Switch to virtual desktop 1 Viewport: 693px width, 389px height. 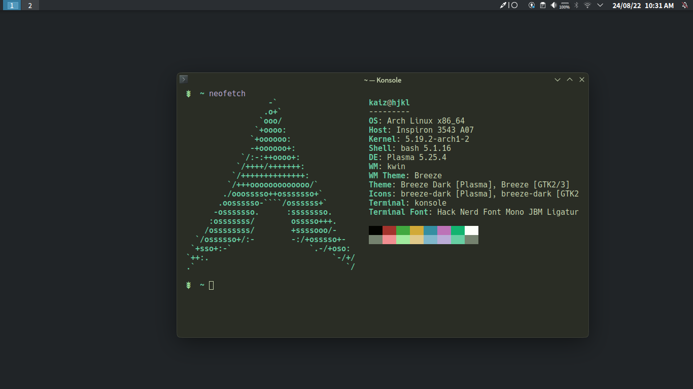[13, 5]
